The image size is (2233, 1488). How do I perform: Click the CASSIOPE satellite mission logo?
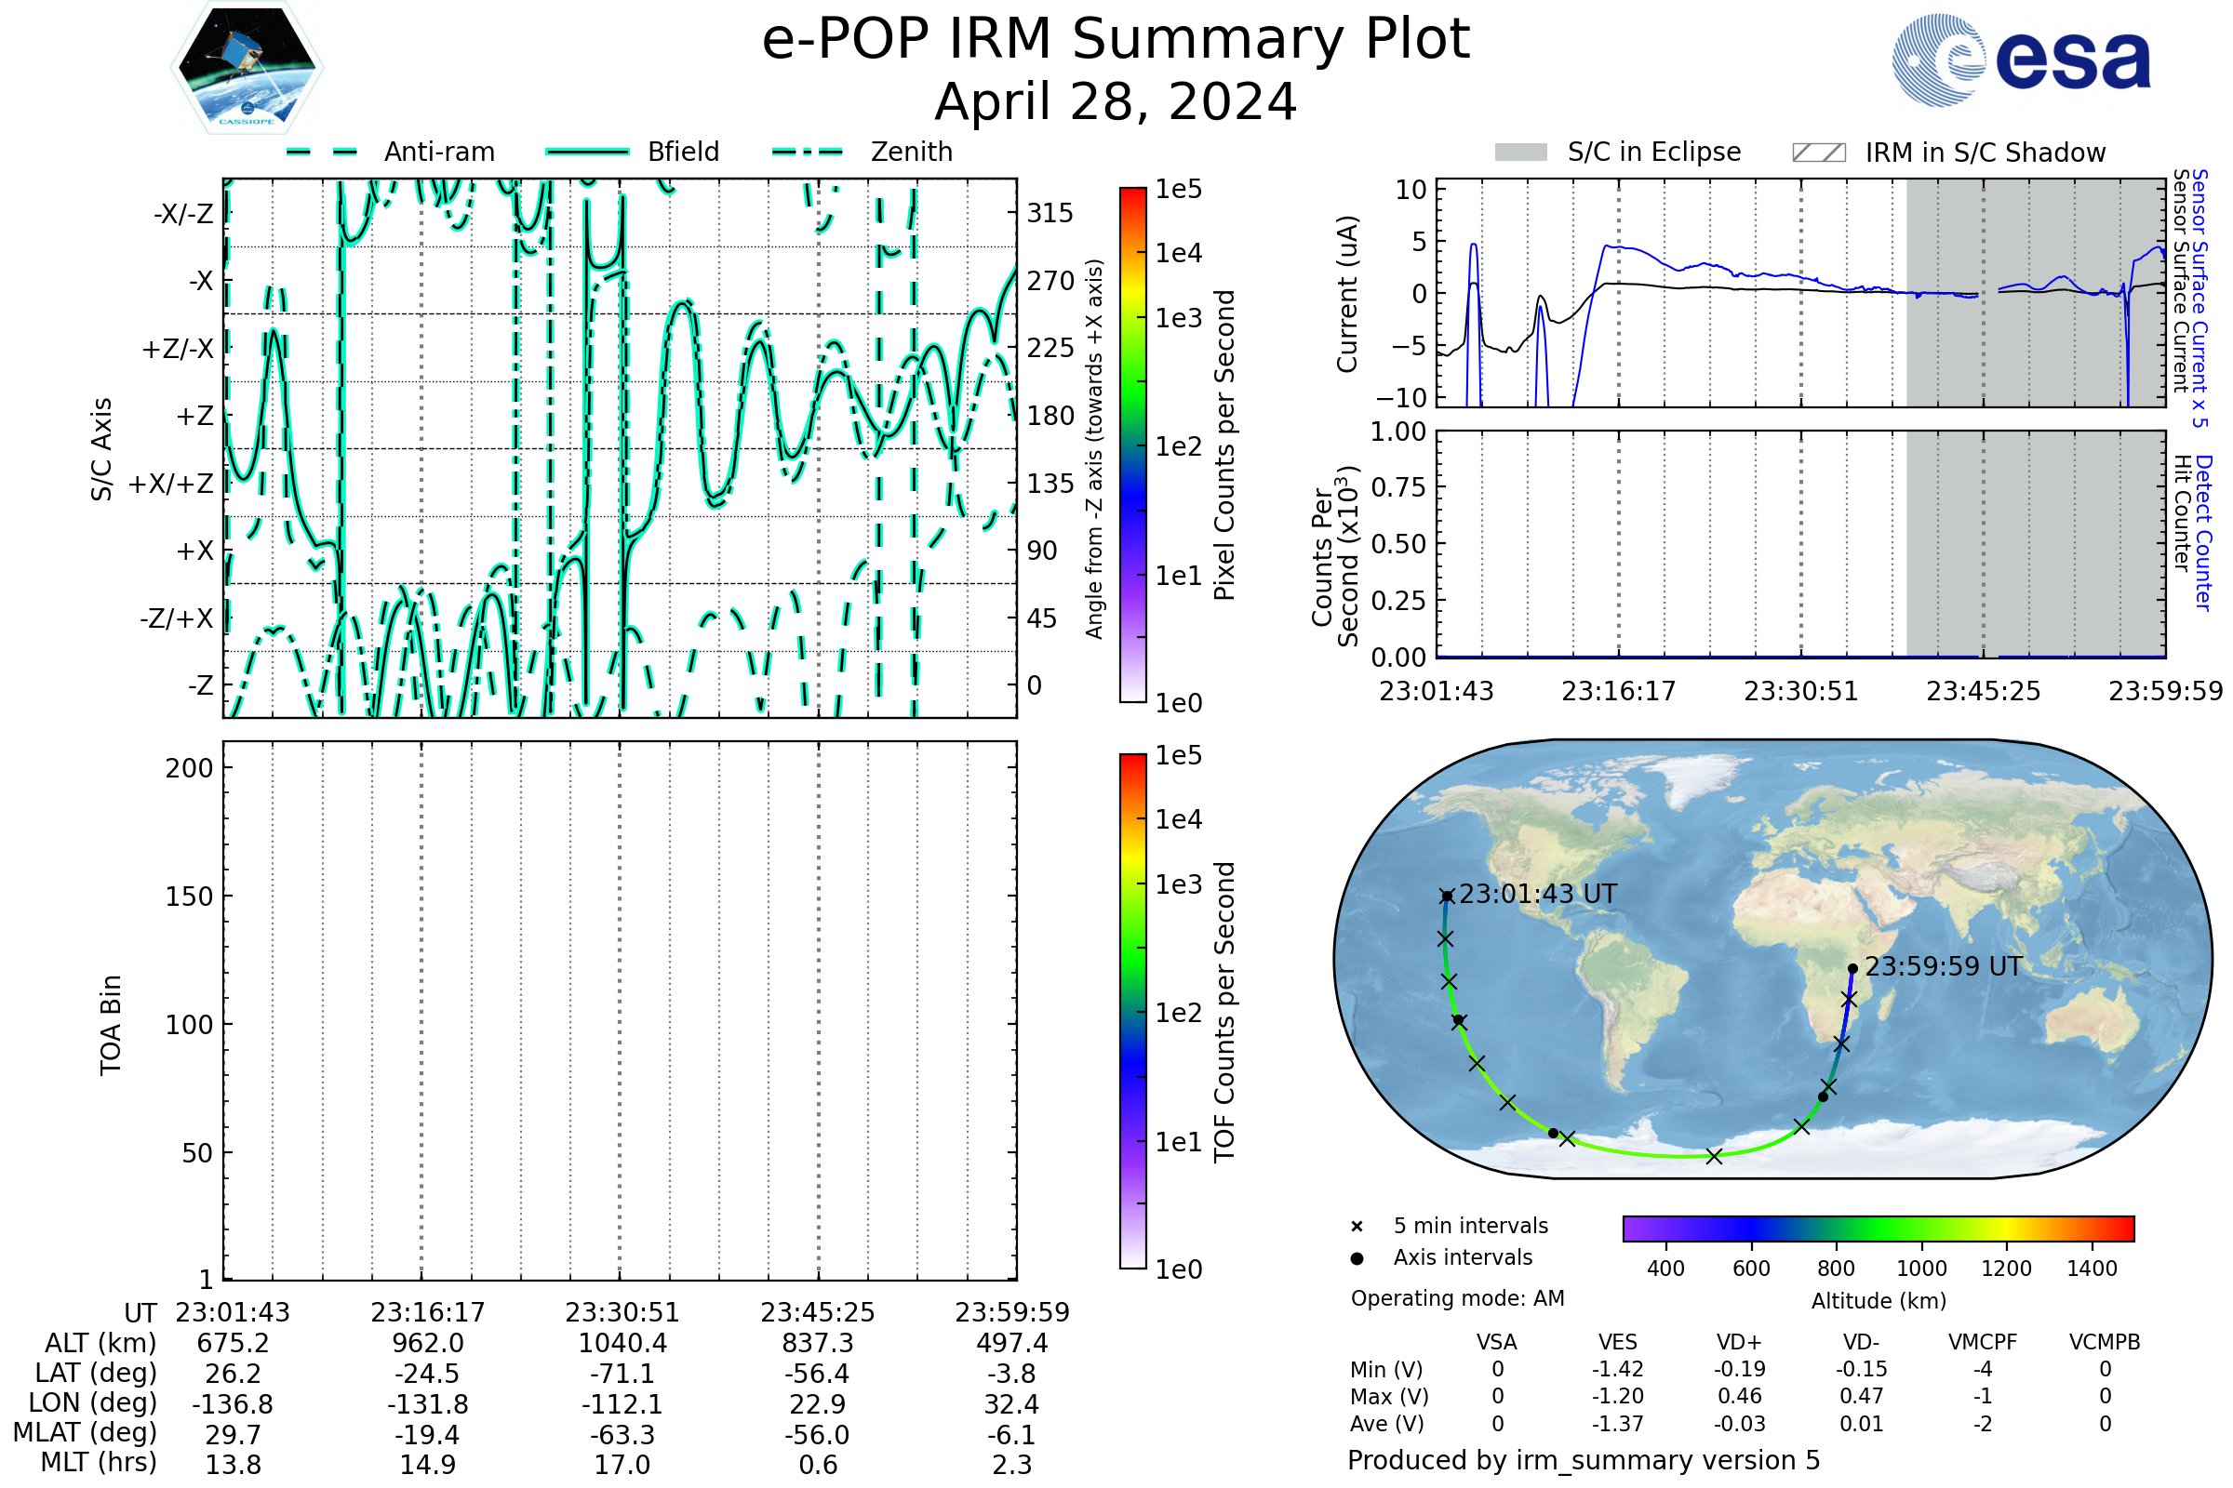point(247,68)
